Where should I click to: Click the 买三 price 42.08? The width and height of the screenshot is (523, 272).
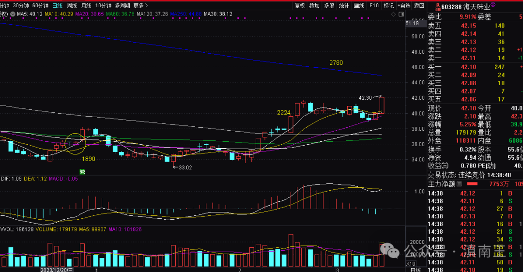(468, 83)
